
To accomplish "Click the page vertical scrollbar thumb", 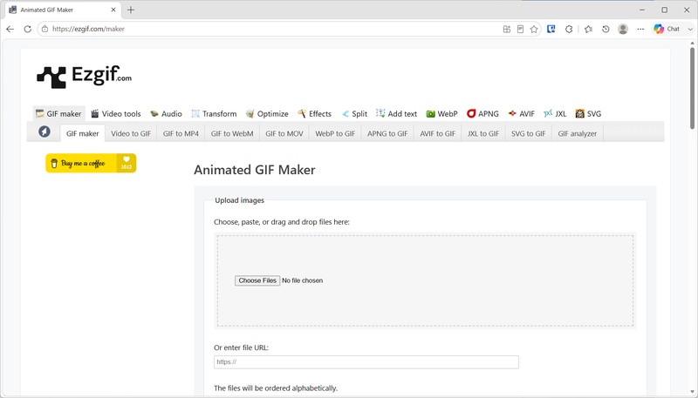I will 692,86.
